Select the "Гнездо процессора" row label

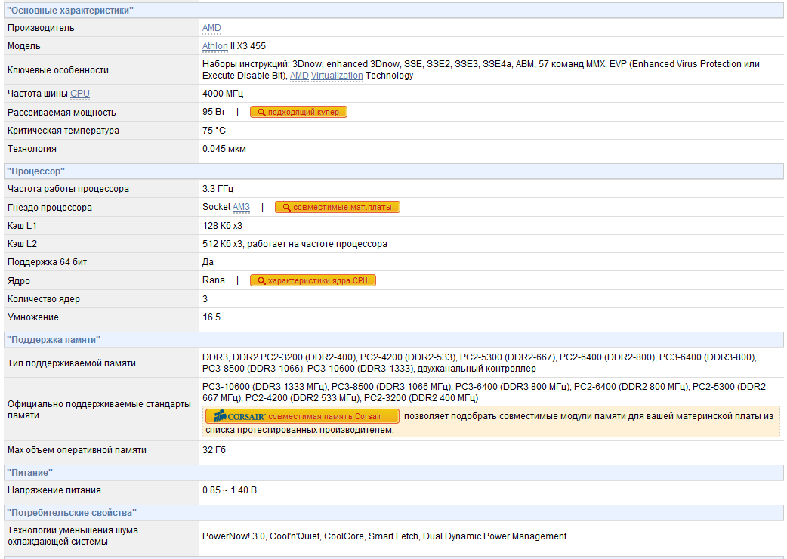(x=50, y=208)
